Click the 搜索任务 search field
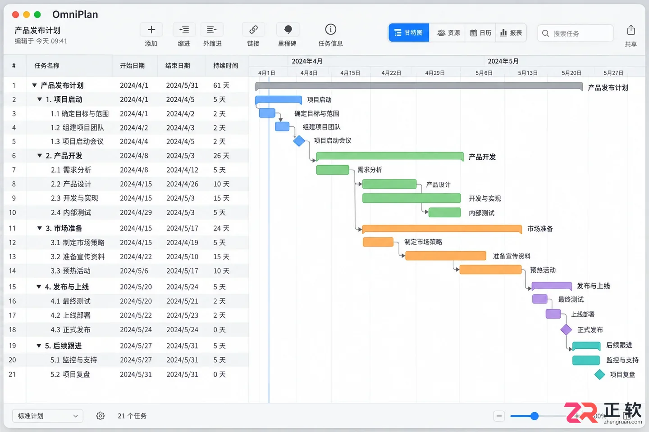Image resolution: width=649 pixels, height=432 pixels. (576, 33)
